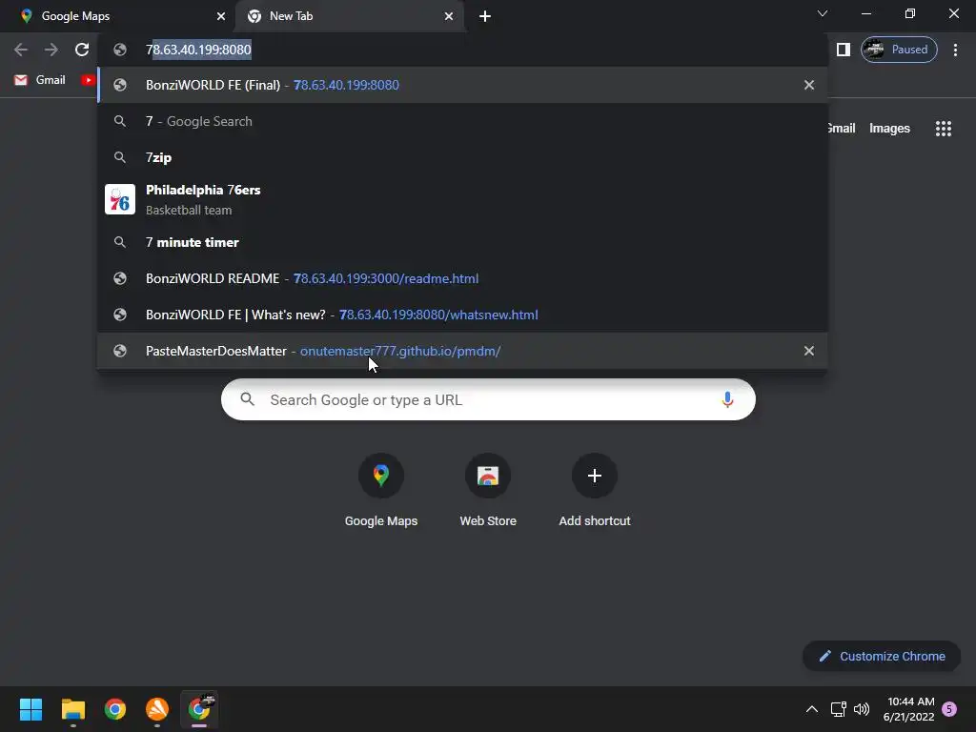
Task: Open the network tray icon
Action: [838, 709]
